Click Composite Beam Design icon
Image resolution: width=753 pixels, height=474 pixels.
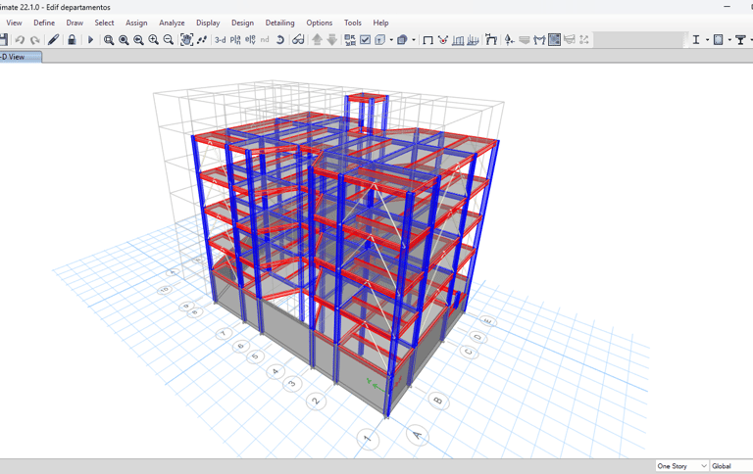tap(740, 40)
